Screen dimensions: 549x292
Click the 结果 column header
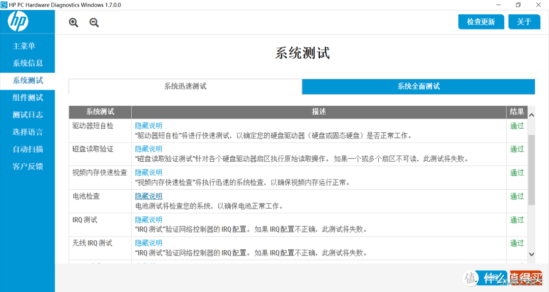pos(517,112)
